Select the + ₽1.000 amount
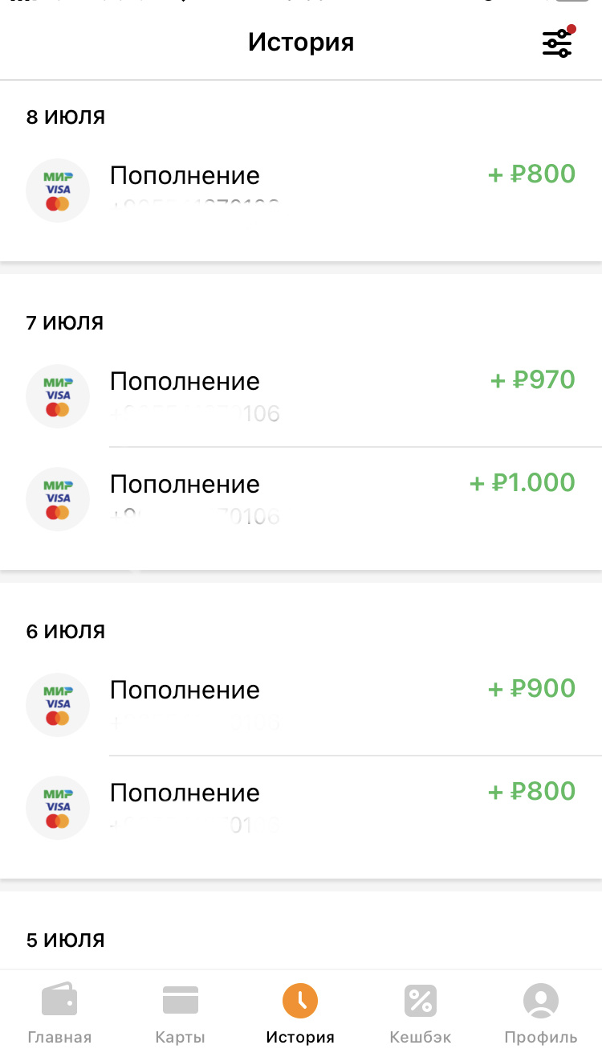The width and height of the screenshot is (602, 1049). 523,483
